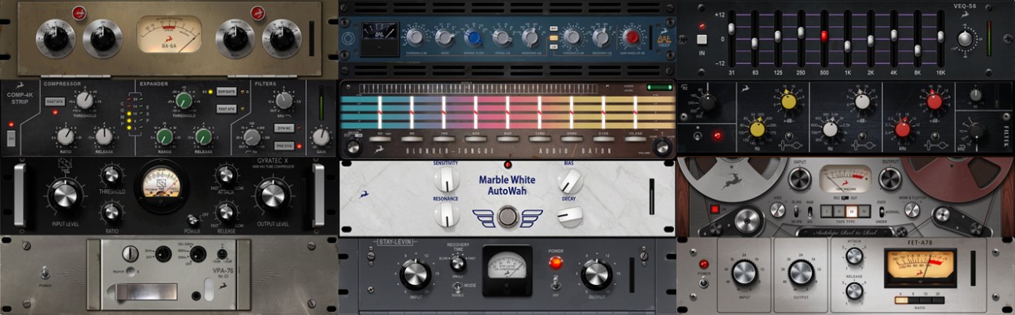Click the red REC button on tape machine

coord(715,209)
